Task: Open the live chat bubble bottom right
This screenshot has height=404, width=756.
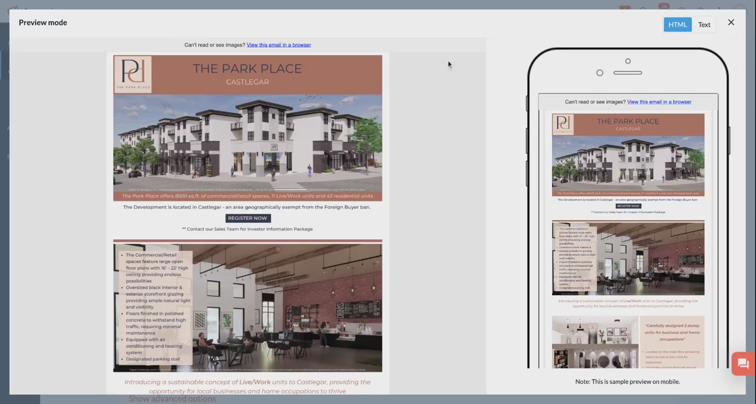Action: pyautogui.click(x=743, y=363)
